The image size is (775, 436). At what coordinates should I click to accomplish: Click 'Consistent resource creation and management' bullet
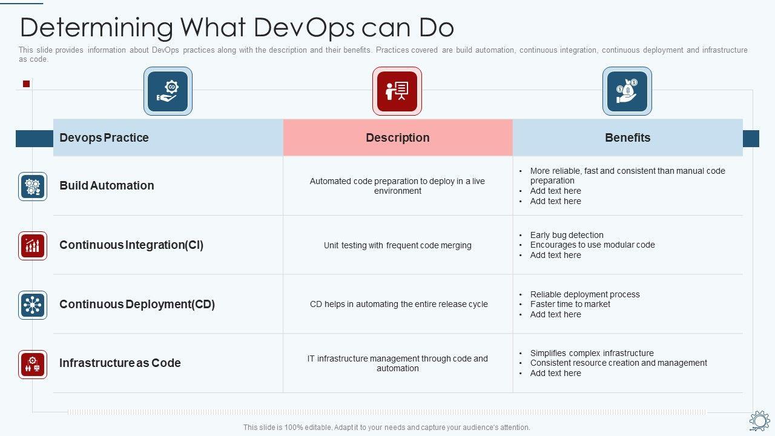point(618,363)
